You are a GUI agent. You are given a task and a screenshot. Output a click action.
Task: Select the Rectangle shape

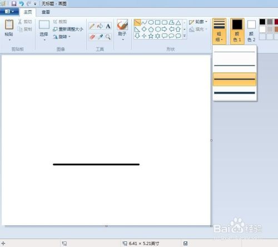pyautogui.click(x=158, y=22)
